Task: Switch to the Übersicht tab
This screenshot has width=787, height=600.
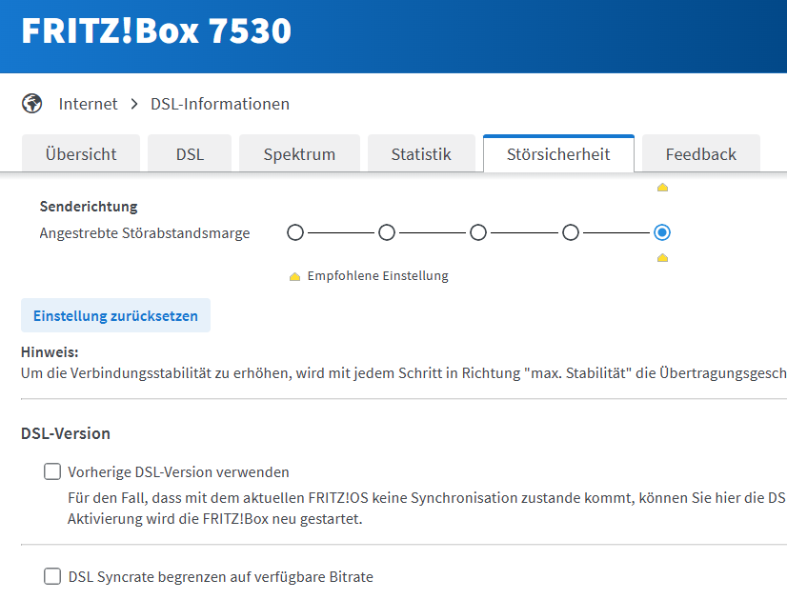Action: coord(81,153)
